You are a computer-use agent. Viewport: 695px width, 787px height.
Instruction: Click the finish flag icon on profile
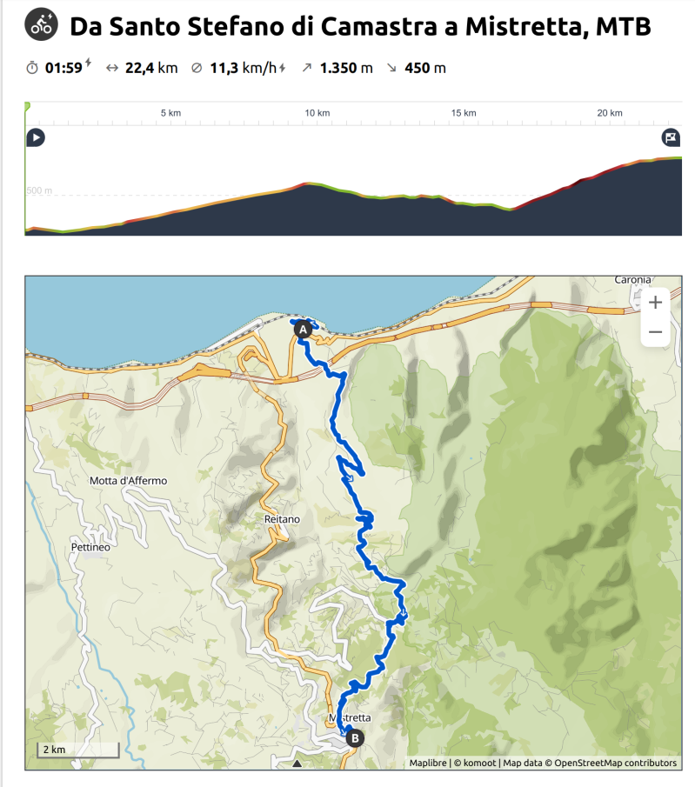(x=671, y=137)
